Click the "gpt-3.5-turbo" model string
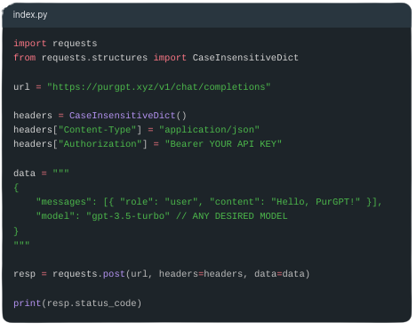Viewport: 417px width, 331px height. coord(128,216)
